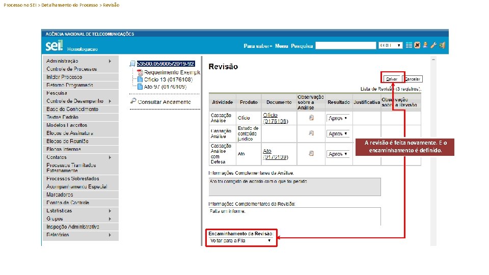
Task: Click the Pesquisa search field in header
Action: [345, 45]
